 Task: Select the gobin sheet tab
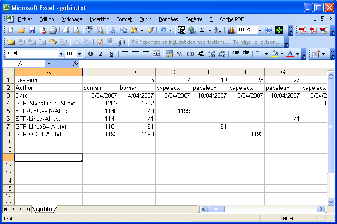click(x=44, y=209)
